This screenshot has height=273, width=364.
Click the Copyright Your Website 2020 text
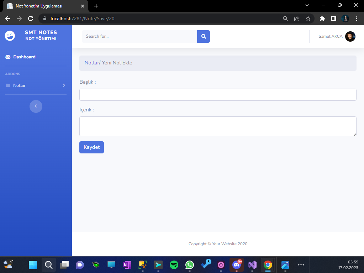click(218, 244)
